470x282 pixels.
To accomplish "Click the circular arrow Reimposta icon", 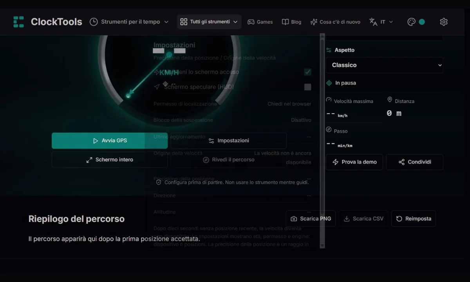I will coord(399,219).
